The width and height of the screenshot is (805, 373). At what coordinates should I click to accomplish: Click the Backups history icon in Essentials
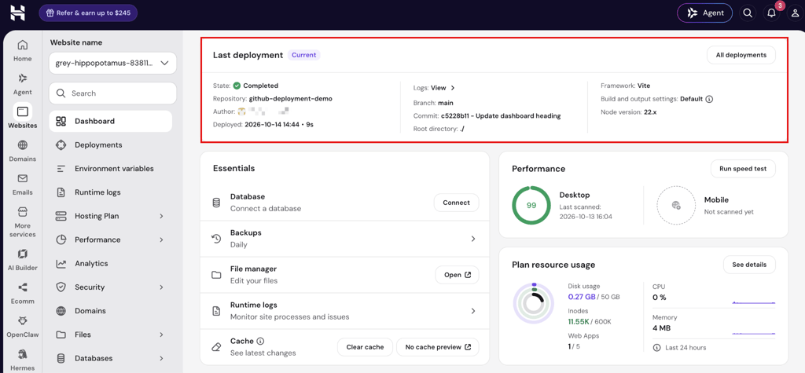point(217,239)
